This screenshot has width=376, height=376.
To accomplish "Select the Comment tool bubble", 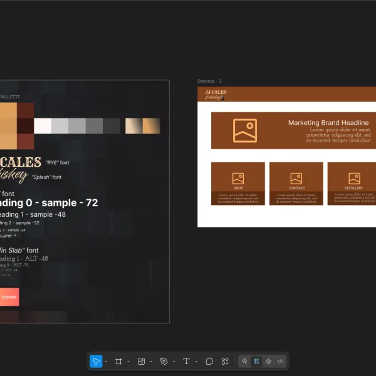I will coord(209,361).
